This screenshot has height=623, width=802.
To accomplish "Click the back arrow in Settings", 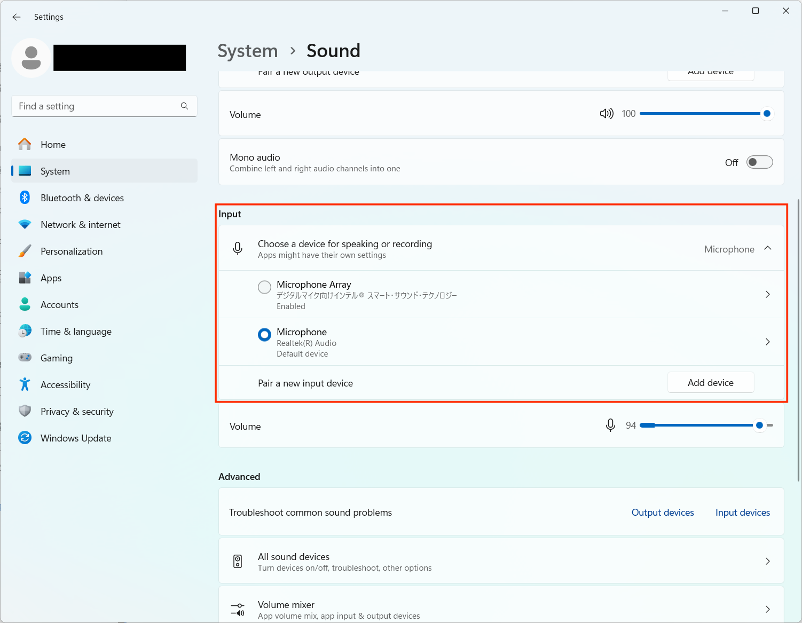I will [17, 17].
